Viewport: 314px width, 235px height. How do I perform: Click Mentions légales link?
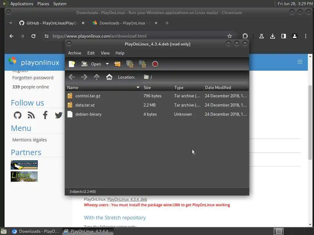29,140
